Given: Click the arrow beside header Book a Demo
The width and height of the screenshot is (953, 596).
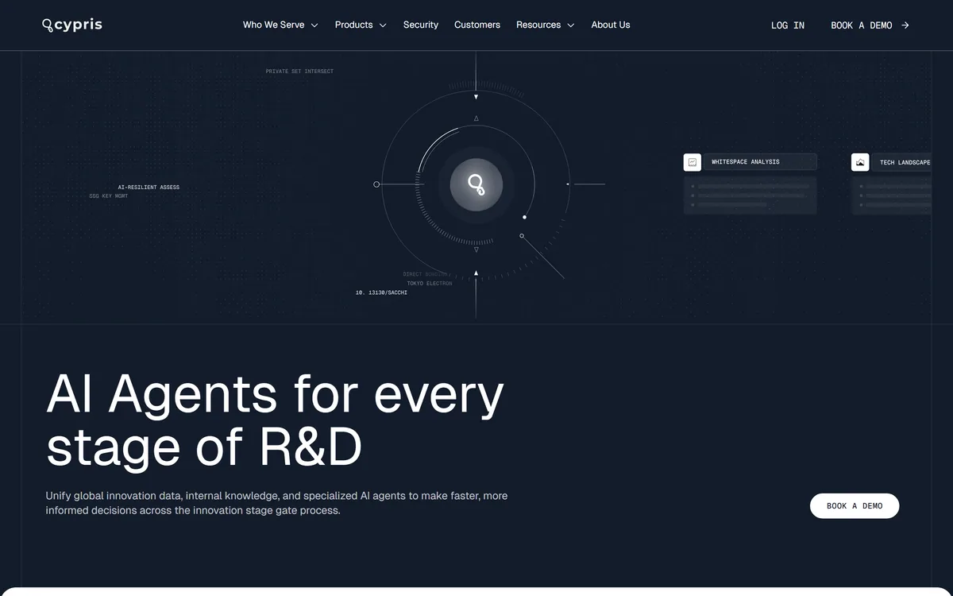Looking at the screenshot, I should (x=905, y=25).
